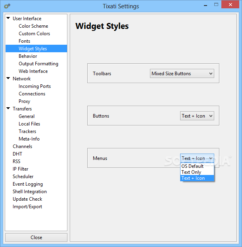Open Proxy settings
The width and height of the screenshot is (242, 247).
(24, 101)
